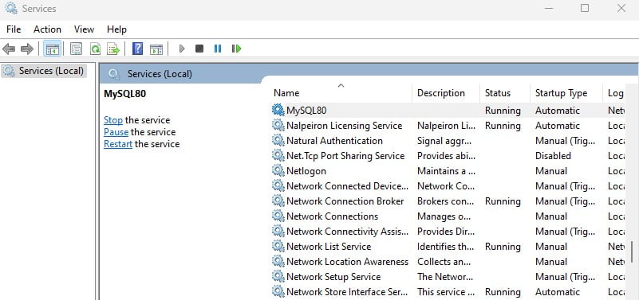Click gear icon in Services (Local) header

[114, 74]
